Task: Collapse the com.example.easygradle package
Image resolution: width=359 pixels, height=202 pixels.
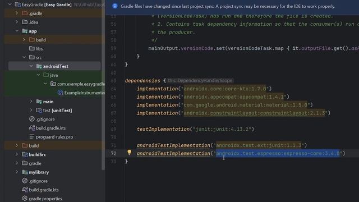Action: click(x=45, y=84)
